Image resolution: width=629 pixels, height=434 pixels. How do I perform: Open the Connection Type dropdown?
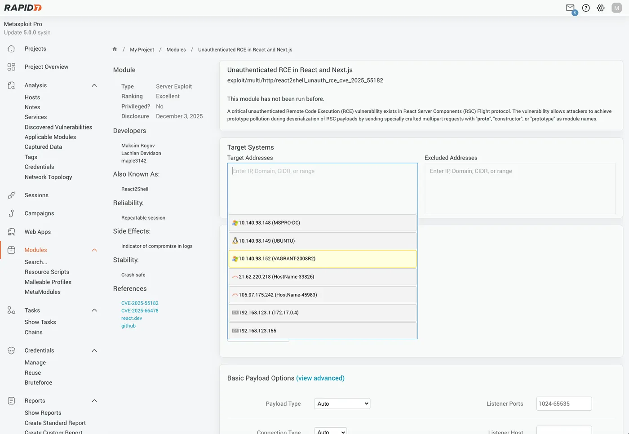pos(330,431)
